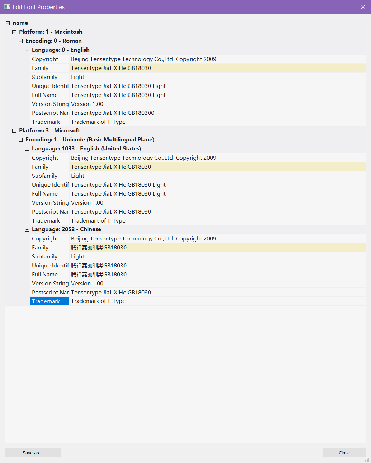Select Copyright value under Language 1033

[x=218, y=158]
